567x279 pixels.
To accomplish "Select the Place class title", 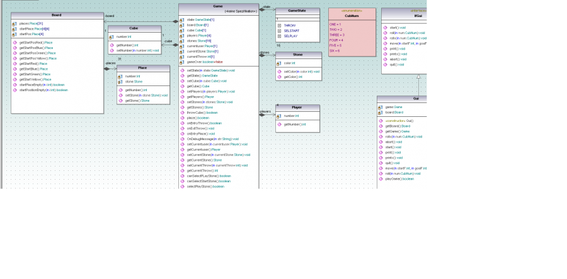I will (x=142, y=68).
